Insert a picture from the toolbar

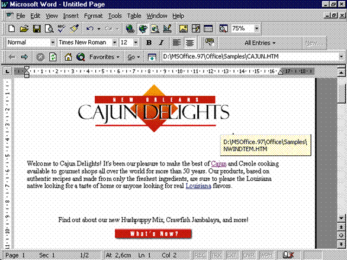(184, 29)
